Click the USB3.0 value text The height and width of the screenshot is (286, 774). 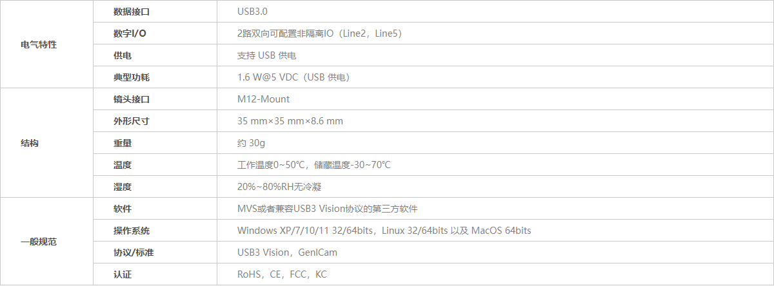point(253,12)
